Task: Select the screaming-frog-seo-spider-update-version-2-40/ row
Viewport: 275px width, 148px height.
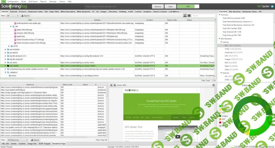Action: [107, 69]
